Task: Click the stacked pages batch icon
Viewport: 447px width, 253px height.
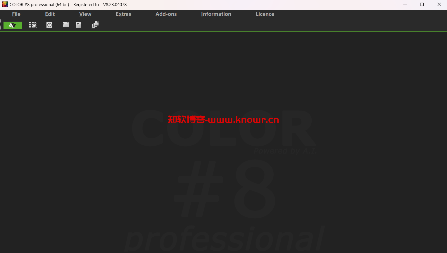Action: point(95,25)
